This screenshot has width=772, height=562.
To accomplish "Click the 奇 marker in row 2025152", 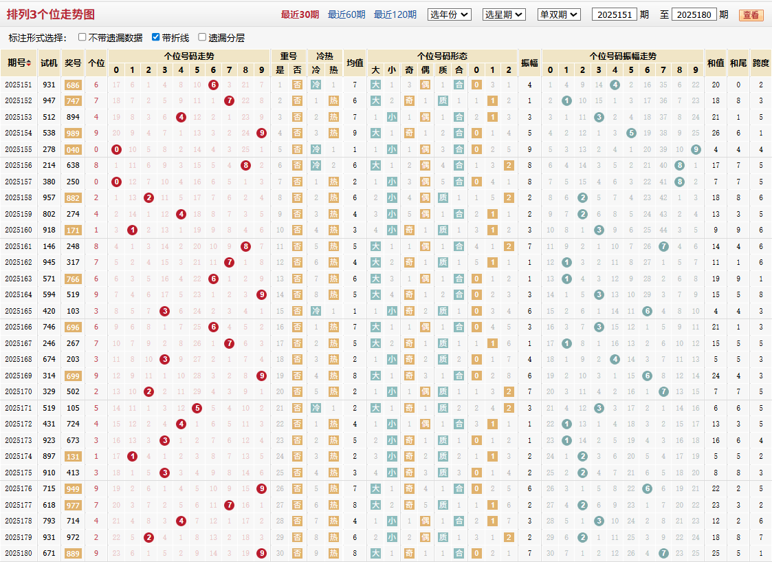I will point(409,100).
